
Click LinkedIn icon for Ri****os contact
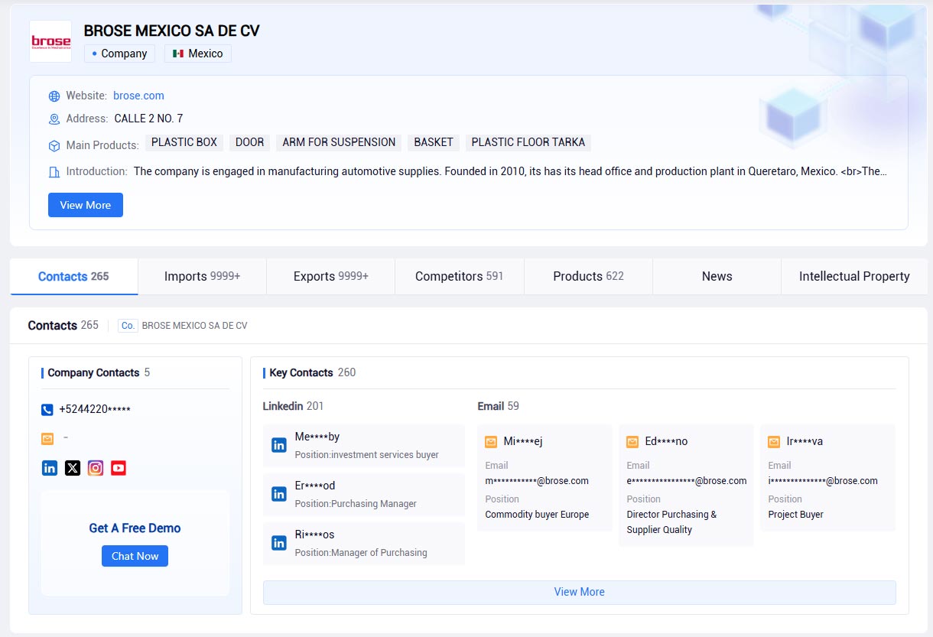coord(279,544)
